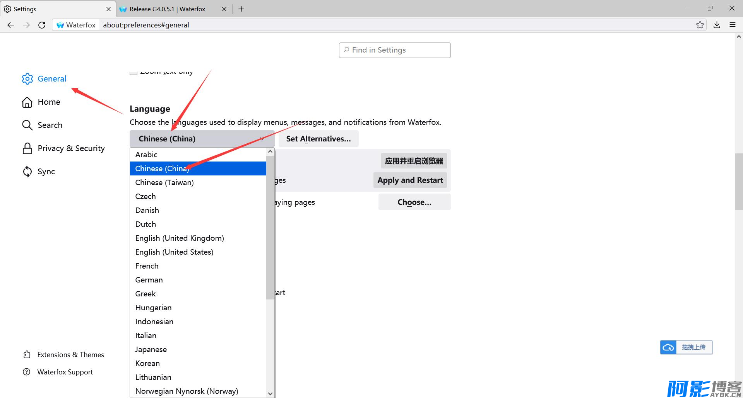This screenshot has width=743, height=398.
Task: Select English (United Kingdom) option
Action: pos(198,238)
